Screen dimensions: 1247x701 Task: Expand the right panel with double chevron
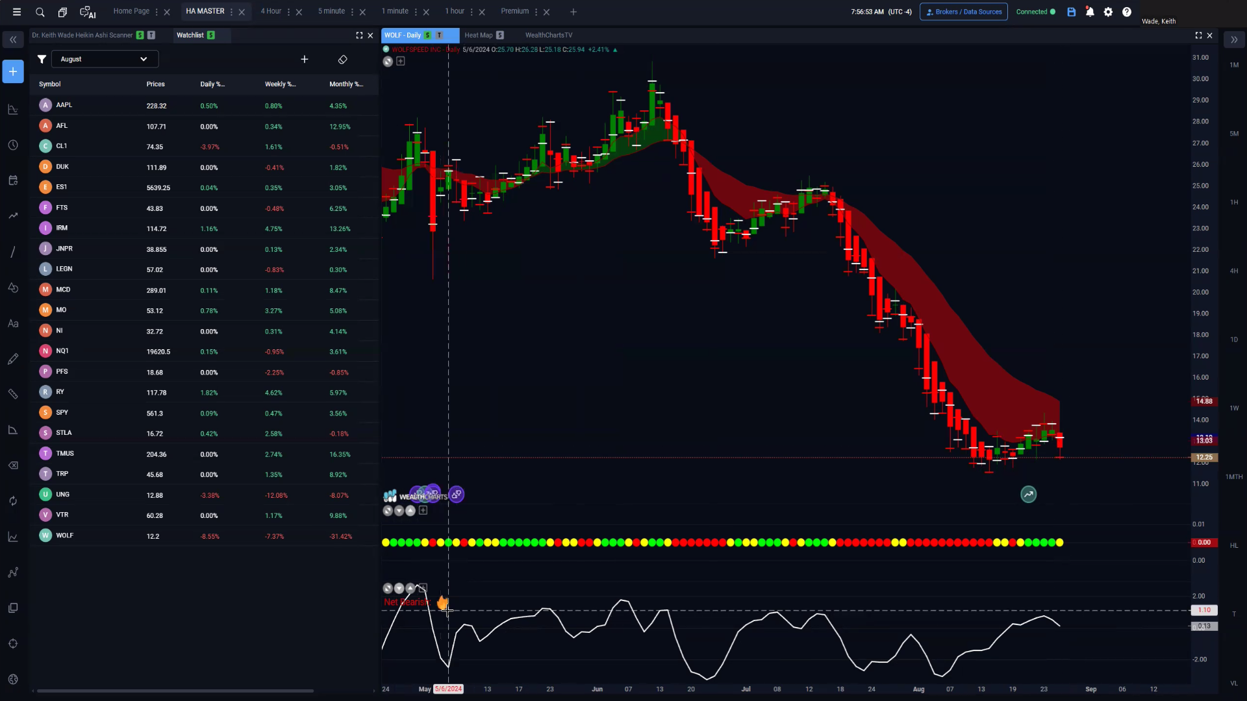coord(1234,40)
